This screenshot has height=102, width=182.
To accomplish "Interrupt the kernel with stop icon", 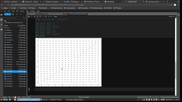I will (46, 17).
